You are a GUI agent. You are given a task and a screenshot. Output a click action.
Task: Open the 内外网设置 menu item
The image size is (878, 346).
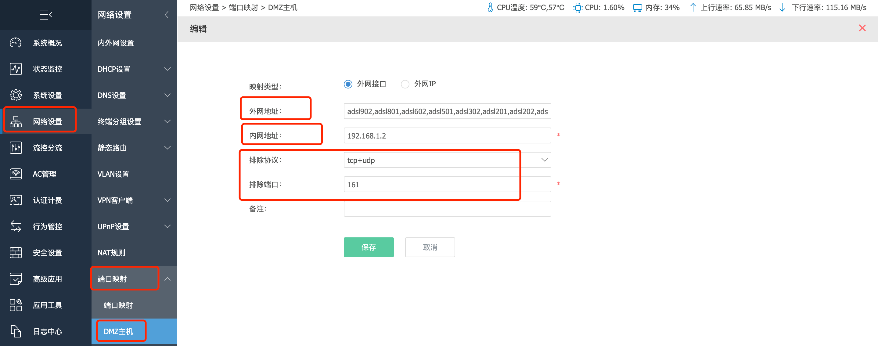coord(116,43)
